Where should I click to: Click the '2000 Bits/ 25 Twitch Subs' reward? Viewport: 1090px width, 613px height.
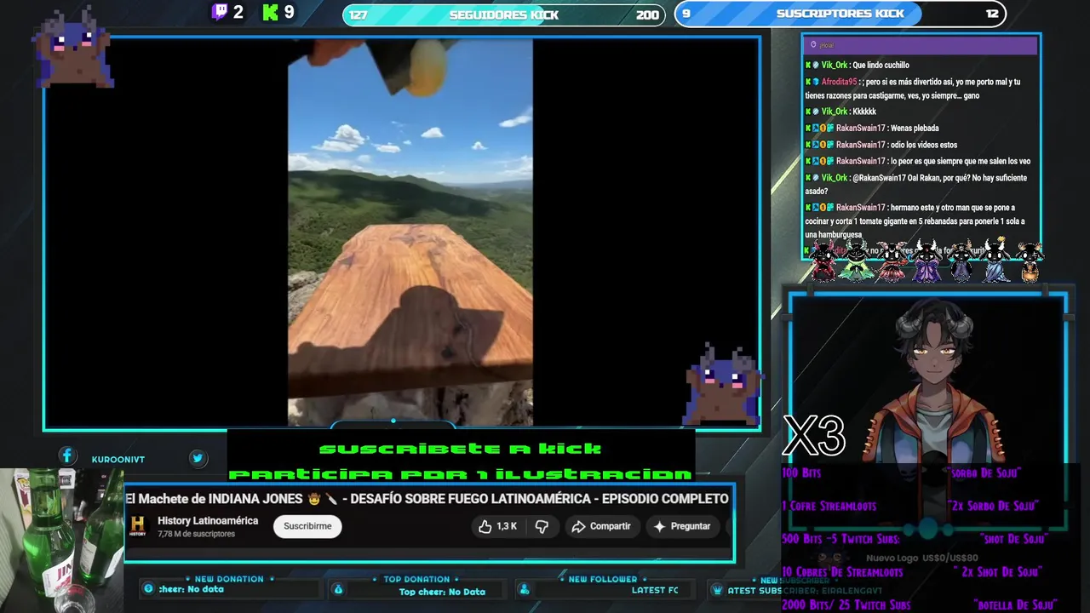tap(846, 605)
